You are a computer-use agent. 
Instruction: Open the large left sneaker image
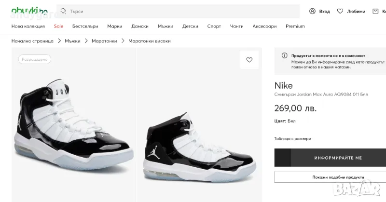point(72,128)
